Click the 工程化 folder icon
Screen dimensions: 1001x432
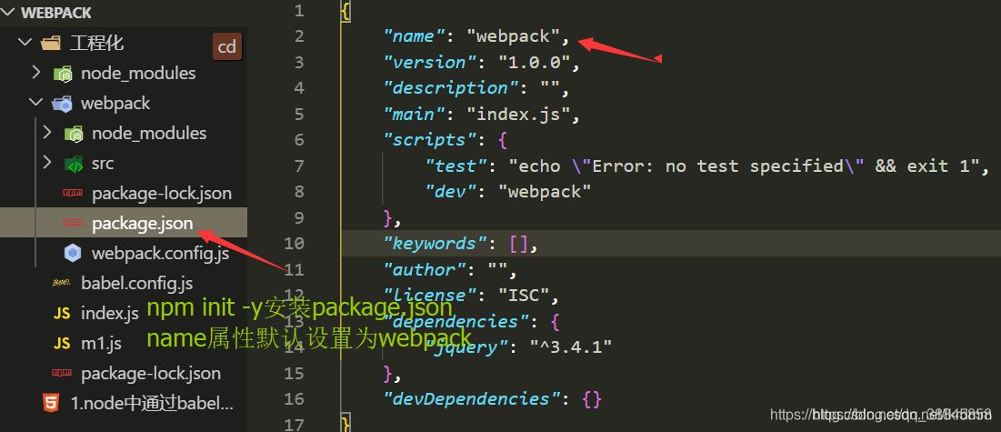coord(52,43)
